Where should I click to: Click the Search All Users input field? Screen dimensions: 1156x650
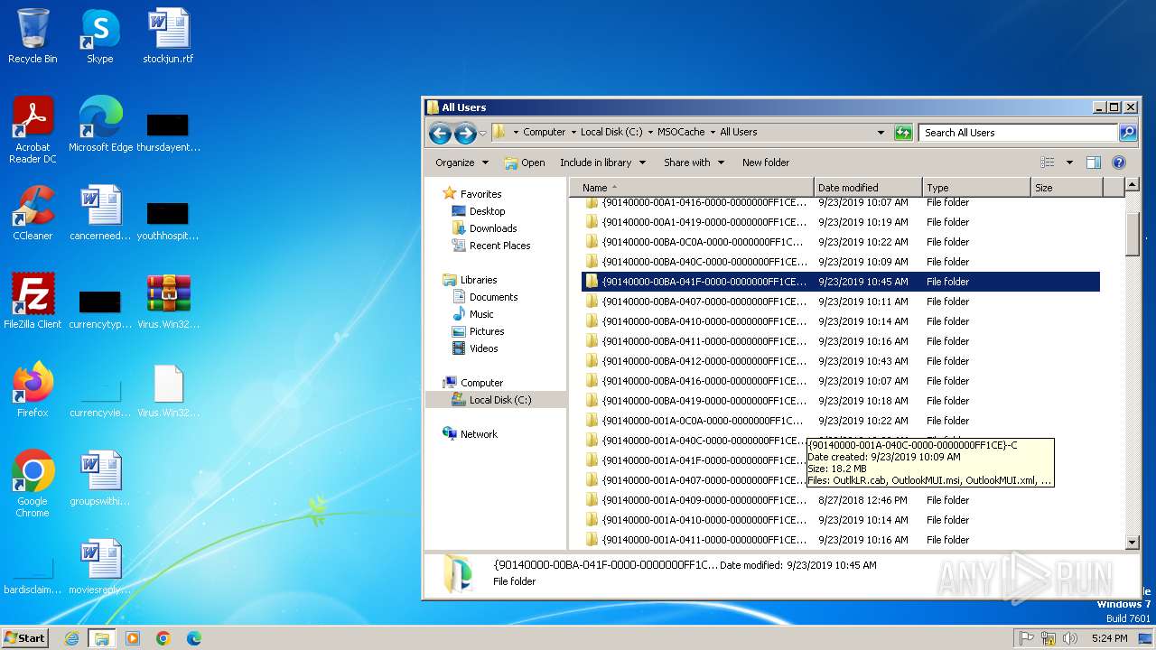point(1019,133)
